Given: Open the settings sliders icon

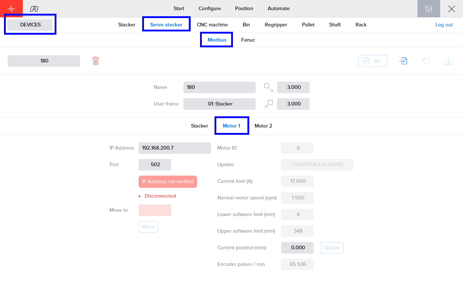Looking at the screenshot, I should pyautogui.click(x=429, y=9).
